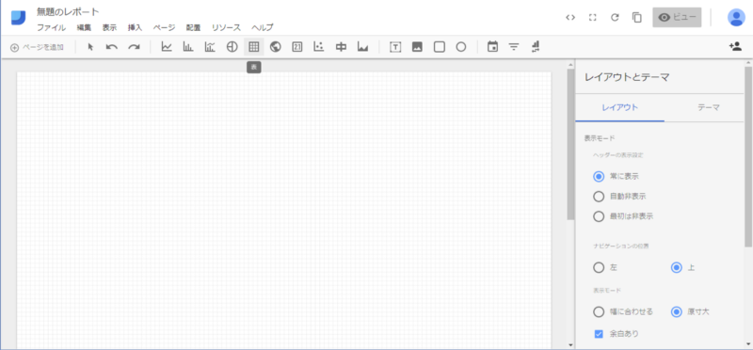Click ページを追加 button

[x=37, y=47]
